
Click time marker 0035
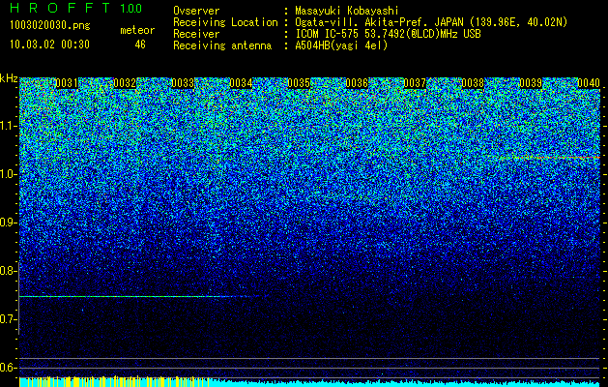pos(299,83)
